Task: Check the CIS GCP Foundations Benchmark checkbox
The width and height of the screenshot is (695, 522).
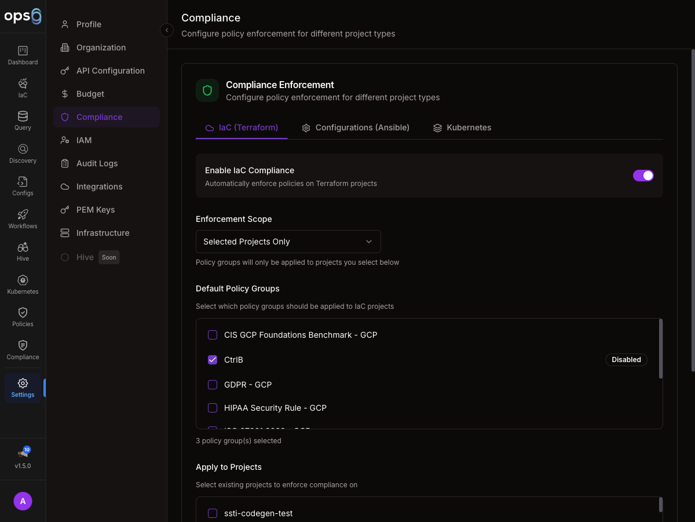Action: tap(213, 335)
